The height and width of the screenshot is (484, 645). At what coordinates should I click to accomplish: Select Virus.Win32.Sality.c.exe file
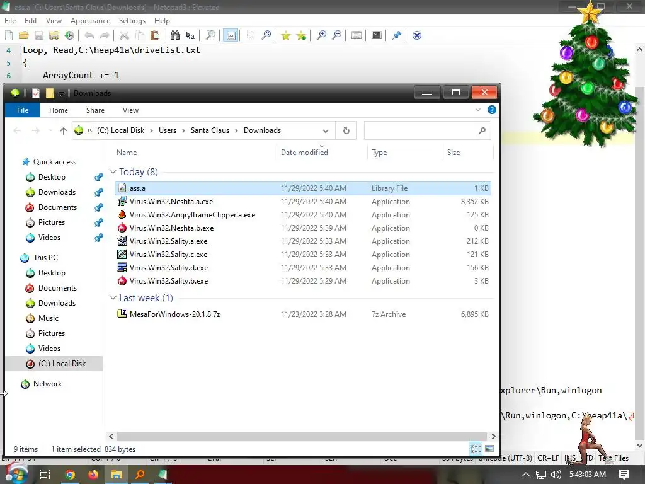tap(303, 255)
